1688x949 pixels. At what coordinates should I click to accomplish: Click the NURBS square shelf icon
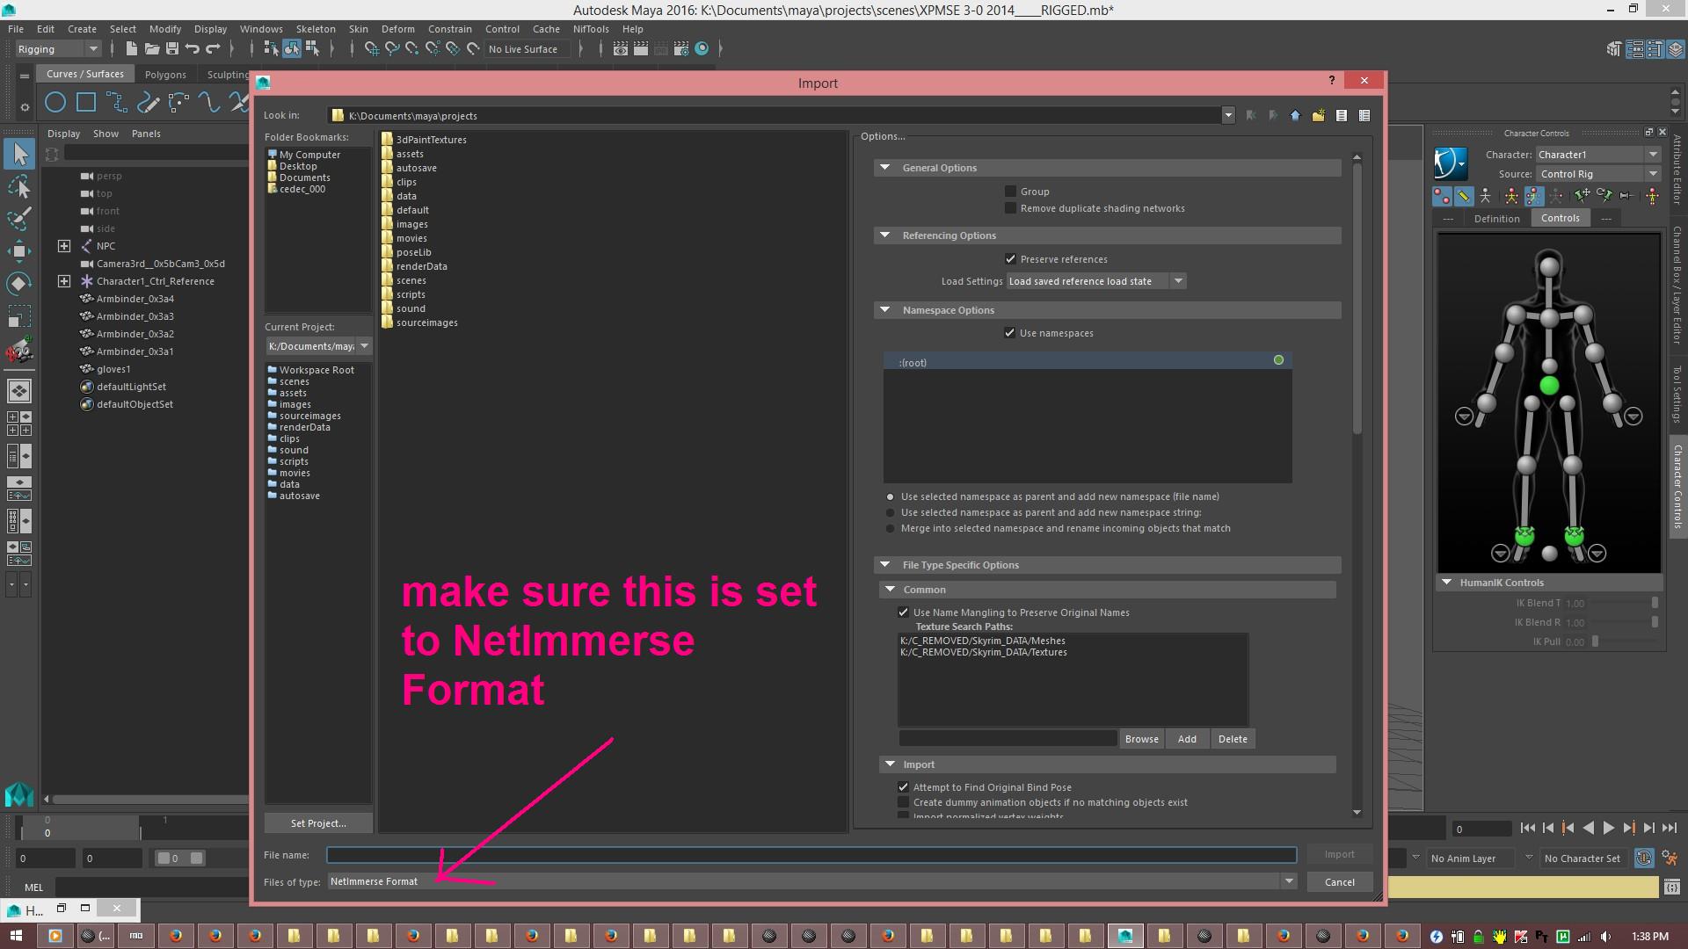pyautogui.click(x=86, y=103)
